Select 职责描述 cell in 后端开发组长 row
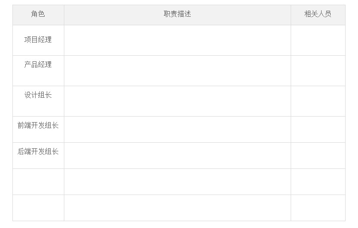 177,156
